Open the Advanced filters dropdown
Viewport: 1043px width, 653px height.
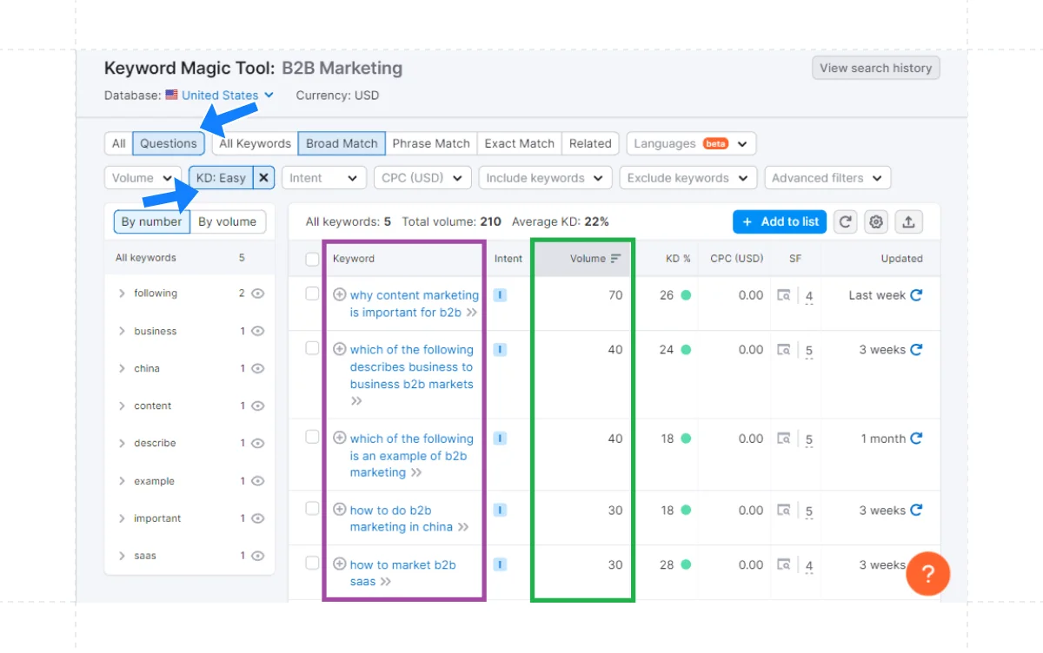[827, 177]
